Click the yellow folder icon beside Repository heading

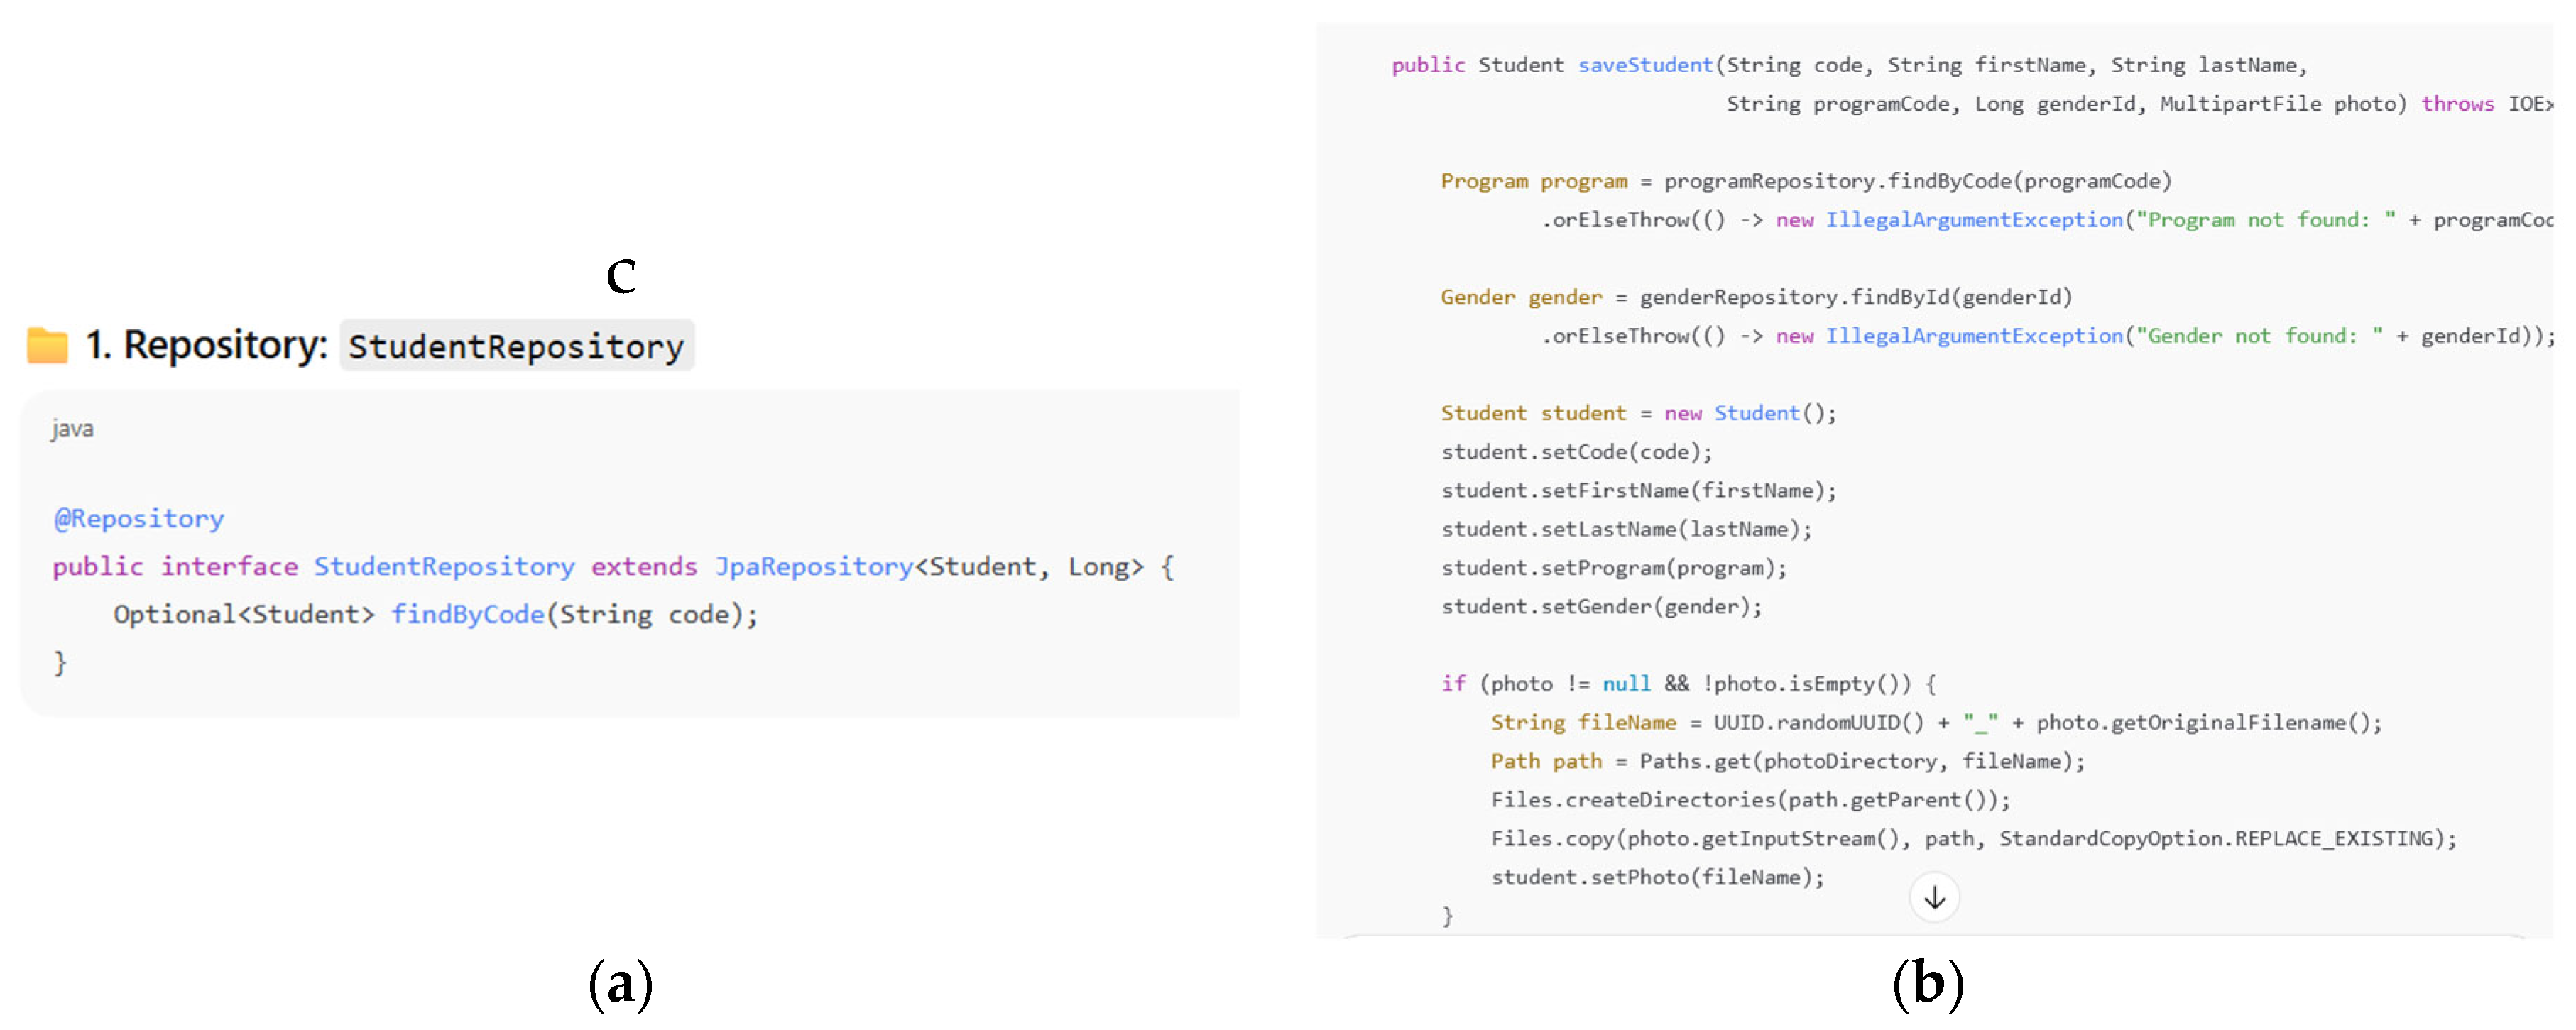click(46, 346)
